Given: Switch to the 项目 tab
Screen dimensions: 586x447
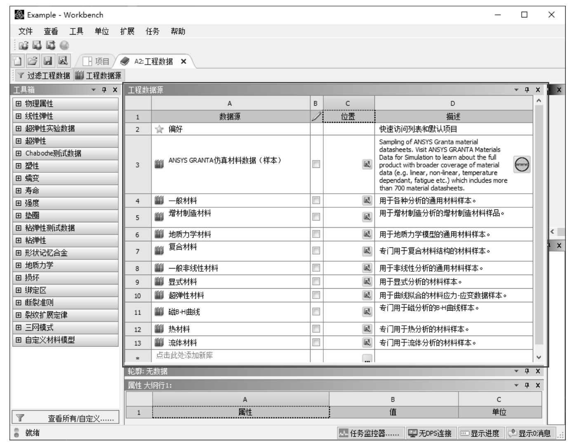Looking at the screenshot, I should click(x=96, y=61).
